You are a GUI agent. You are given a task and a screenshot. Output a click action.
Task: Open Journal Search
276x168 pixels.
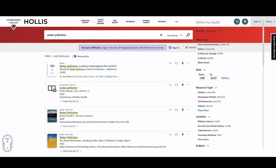(x=146, y=22)
